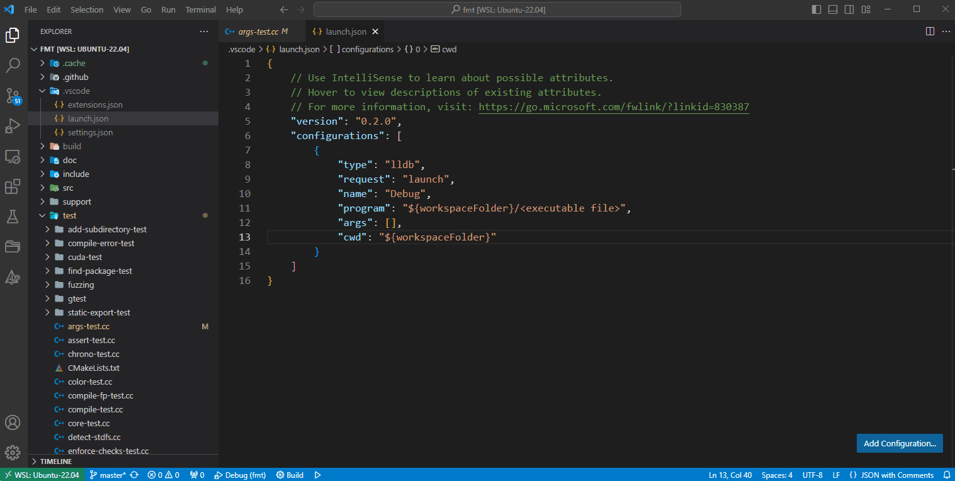Click the notifications bell in status bar
Screen dimensions: 955x481
[x=948, y=475]
